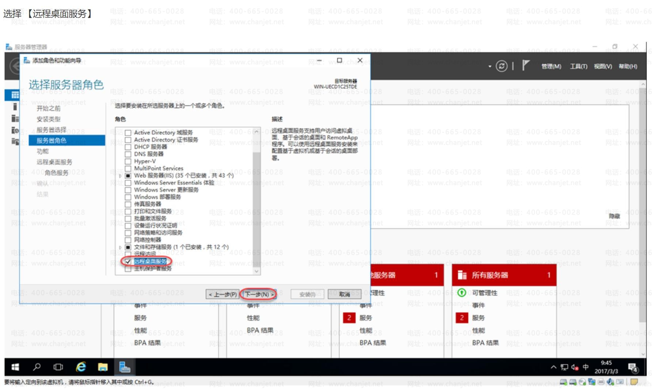
Task: Open Task View on the taskbar
Action: point(58,367)
